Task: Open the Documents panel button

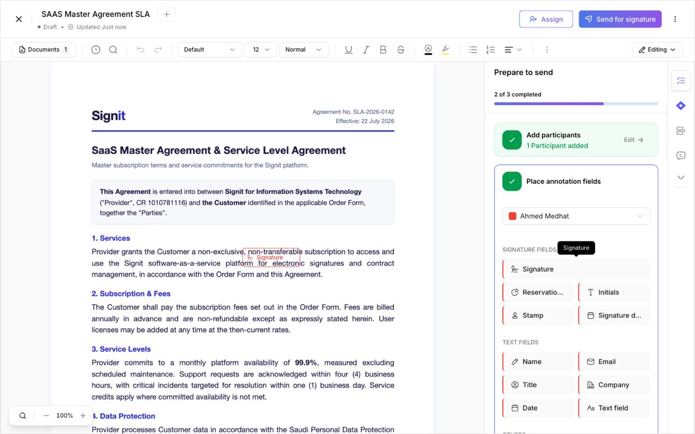Action: coord(44,49)
